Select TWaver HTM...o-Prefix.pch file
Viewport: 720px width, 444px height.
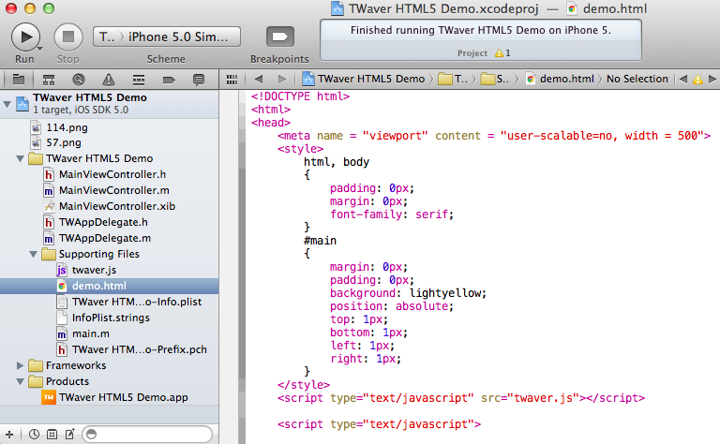coord(139,349)
